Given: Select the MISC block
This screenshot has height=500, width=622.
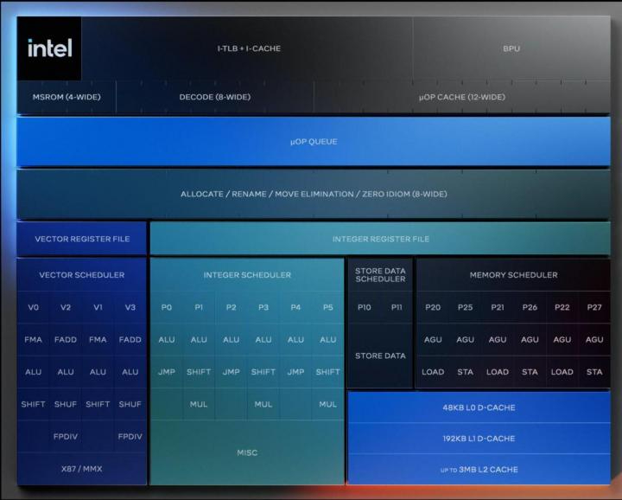Looking at the screenshot, I should (x=247, y=452).
